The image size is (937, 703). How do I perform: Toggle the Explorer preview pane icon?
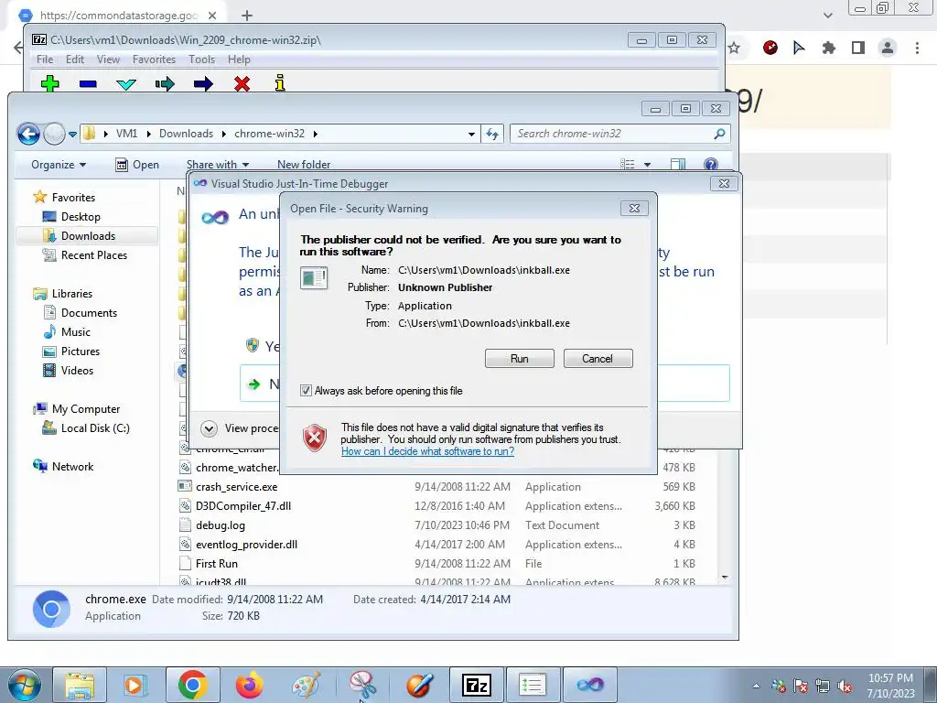pyautogui.click(x=678, y=165)
